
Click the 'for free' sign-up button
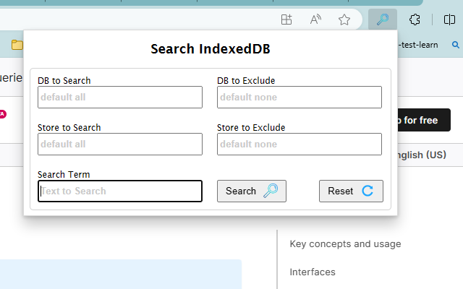(x=421, y=120)
